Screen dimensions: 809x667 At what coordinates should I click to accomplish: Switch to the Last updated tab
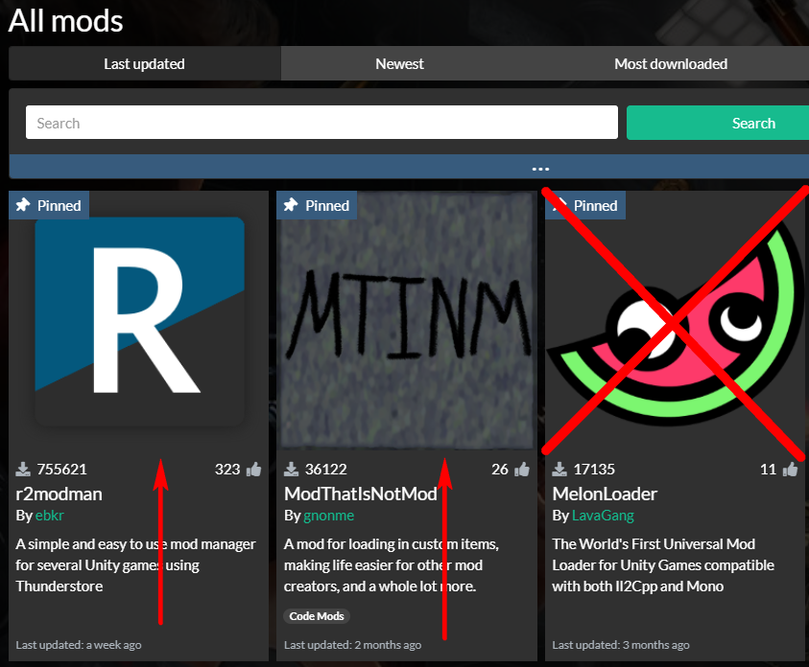tap(145, 64)
